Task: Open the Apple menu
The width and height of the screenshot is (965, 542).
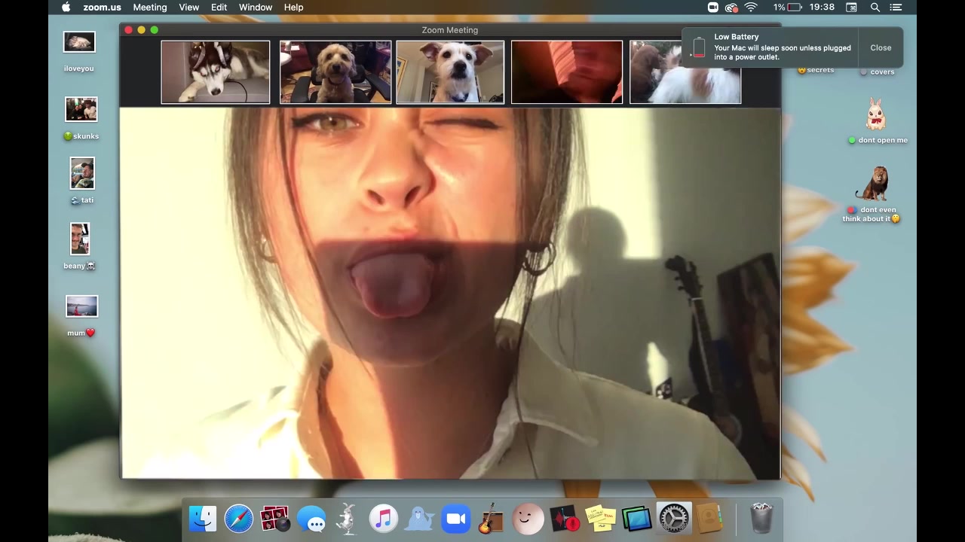Action: point(66,8)
